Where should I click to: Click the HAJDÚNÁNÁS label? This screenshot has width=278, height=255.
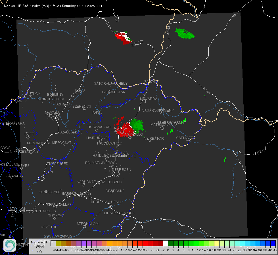[98, 138]
